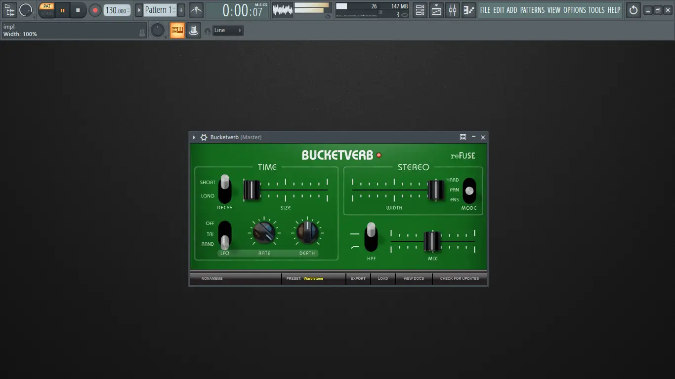Click the Bucketverb preset grid icon
Image resolution: width=675 pixels, height=379 pixels.
[x=463, y=137]
